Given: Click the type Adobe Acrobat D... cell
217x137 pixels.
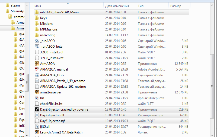Looking at the screenshot, I should coord(151,69).
